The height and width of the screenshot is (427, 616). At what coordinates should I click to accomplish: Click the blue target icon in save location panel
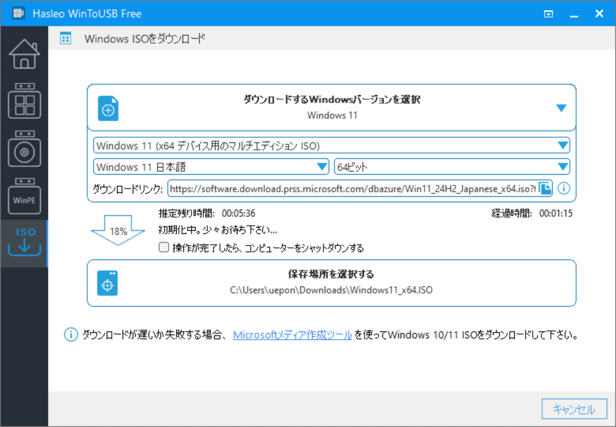[x=107, y=283]
